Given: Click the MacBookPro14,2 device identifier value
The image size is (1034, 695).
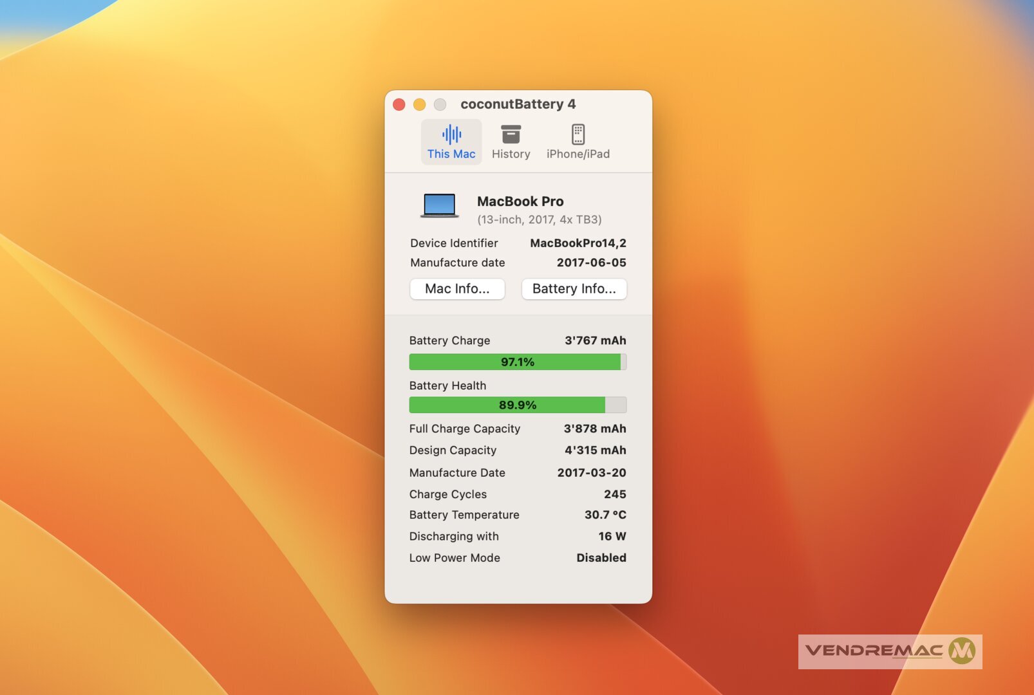Looking at the screenshot, I should coord(578,243).
